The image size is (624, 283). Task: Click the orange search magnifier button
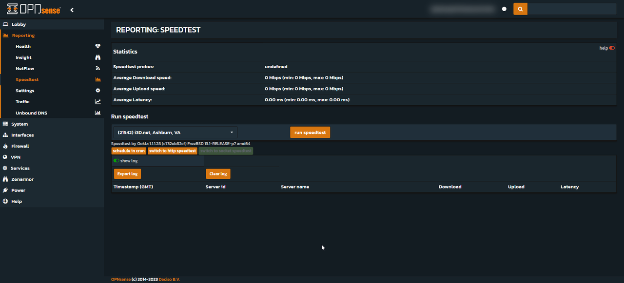(x=520, y=9)
